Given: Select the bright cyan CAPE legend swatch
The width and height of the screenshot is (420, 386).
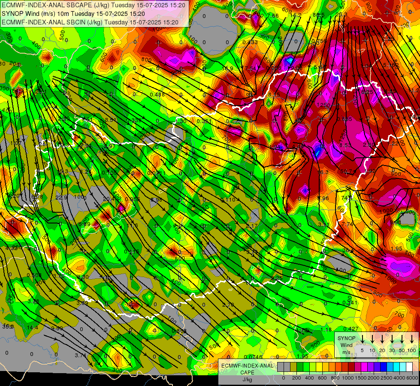Looking at the screenshot, I should (396, 367).
